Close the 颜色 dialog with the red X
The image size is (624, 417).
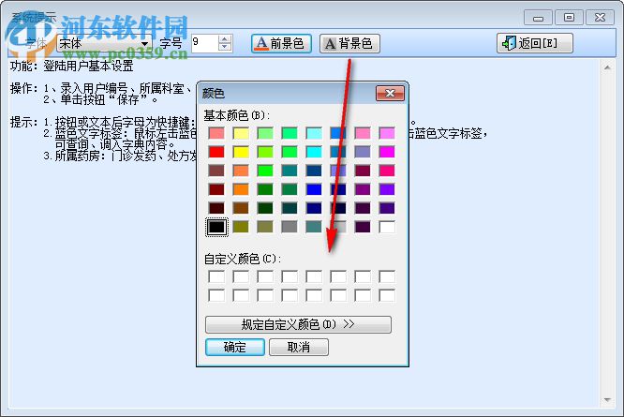pos(390,93)
